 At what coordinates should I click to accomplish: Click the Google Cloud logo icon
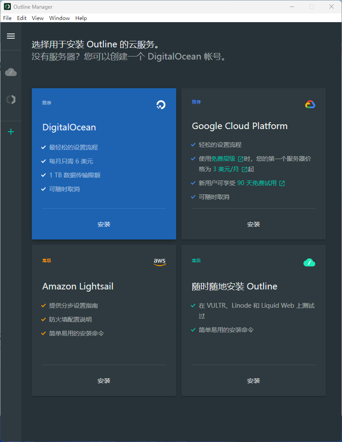310,104
